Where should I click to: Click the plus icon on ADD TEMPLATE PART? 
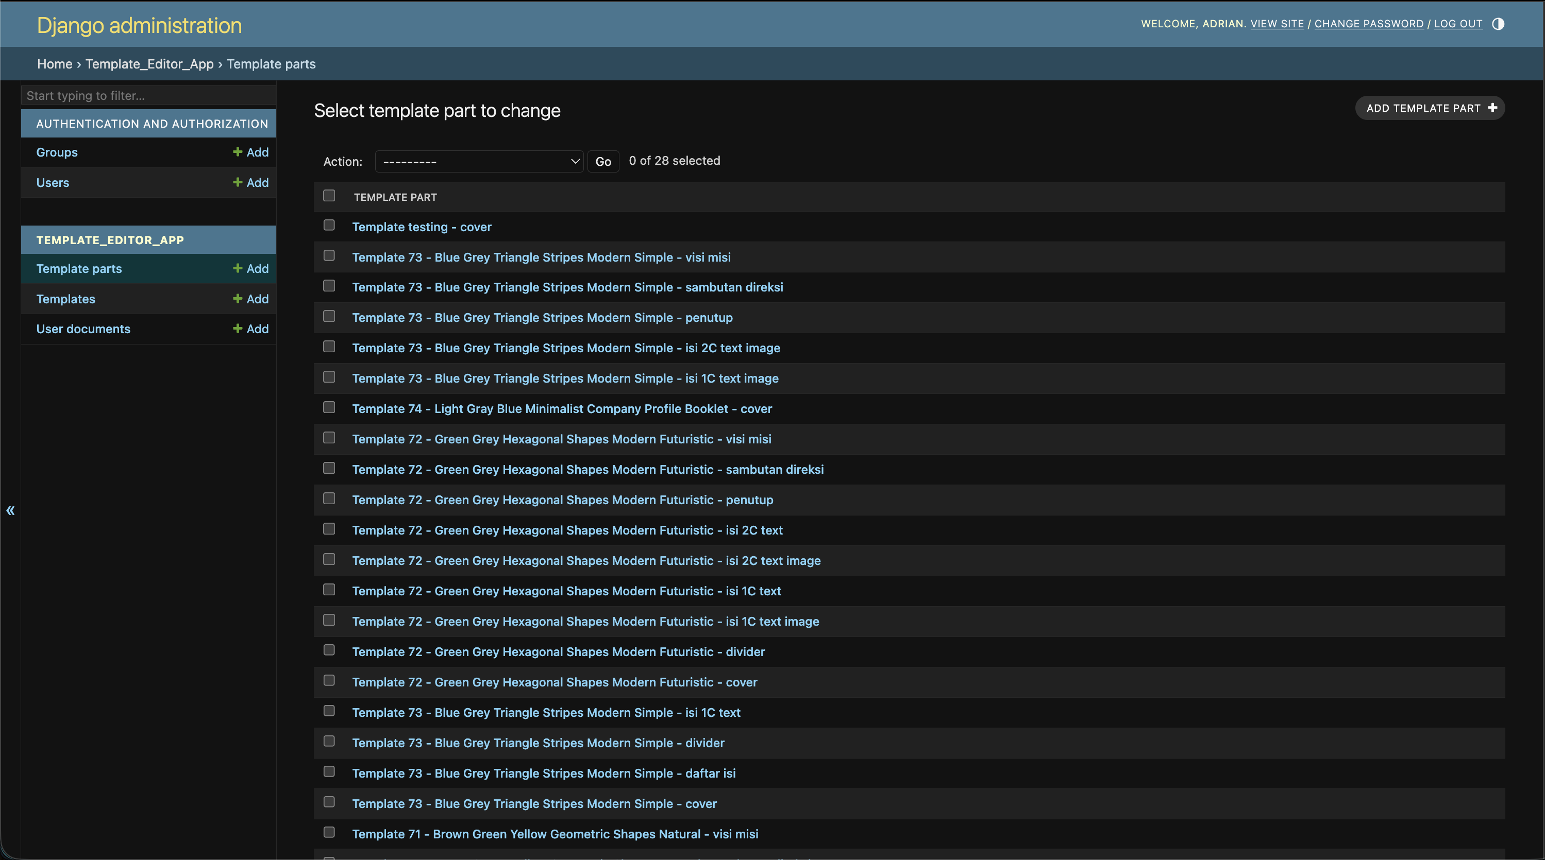point(1493,108)
